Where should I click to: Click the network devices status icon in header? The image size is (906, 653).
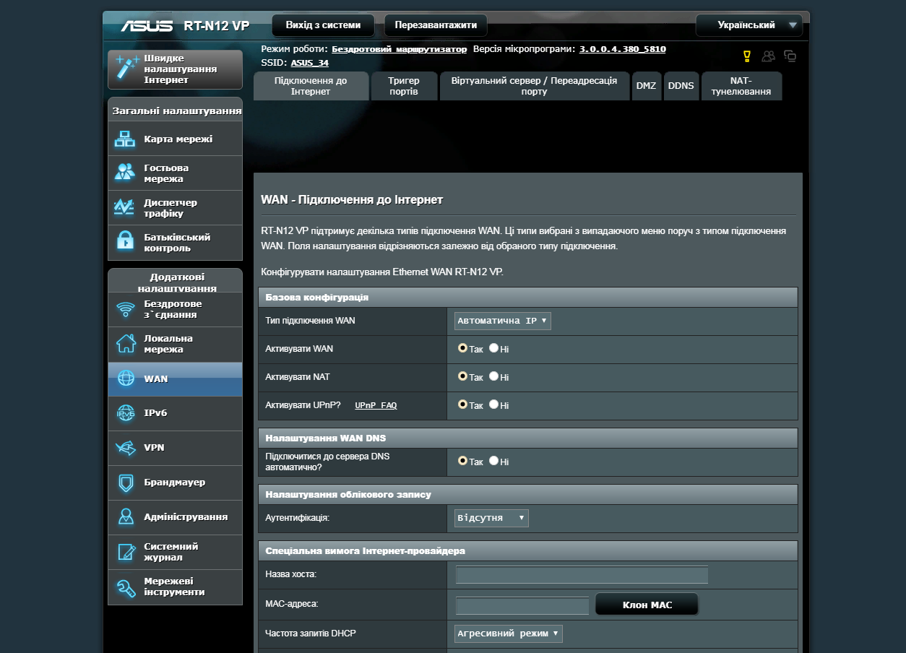click(x=790, y=56)
